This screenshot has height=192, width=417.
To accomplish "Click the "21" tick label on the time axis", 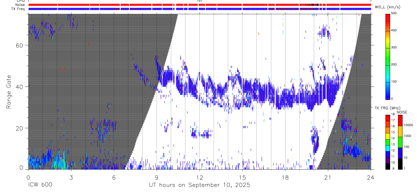I will tap(328, 177).
